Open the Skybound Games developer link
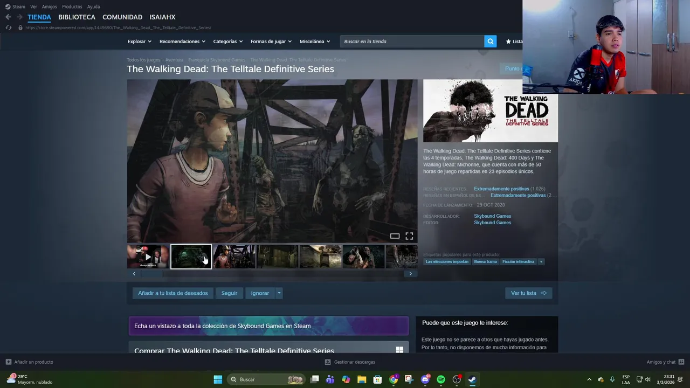690x388 pixels. point(493,216)
